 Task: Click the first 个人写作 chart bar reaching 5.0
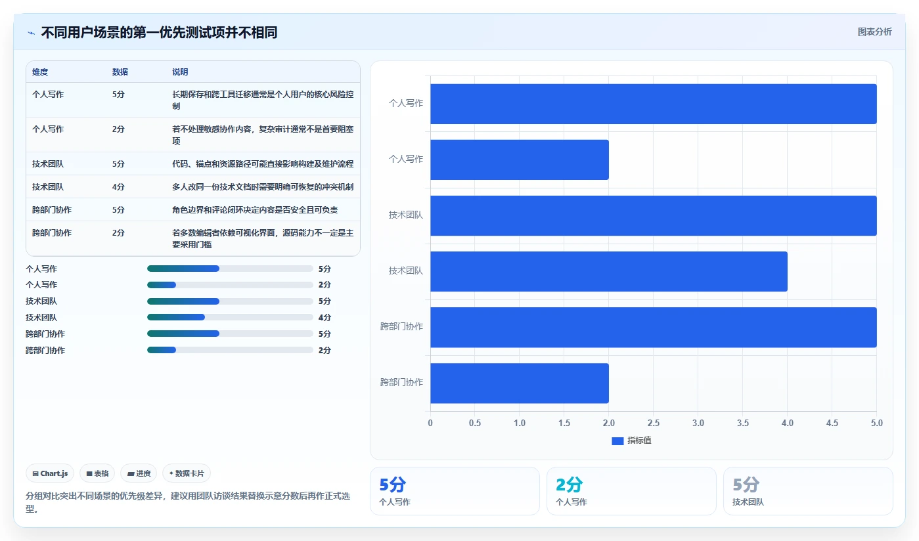[x=654, y=104]
